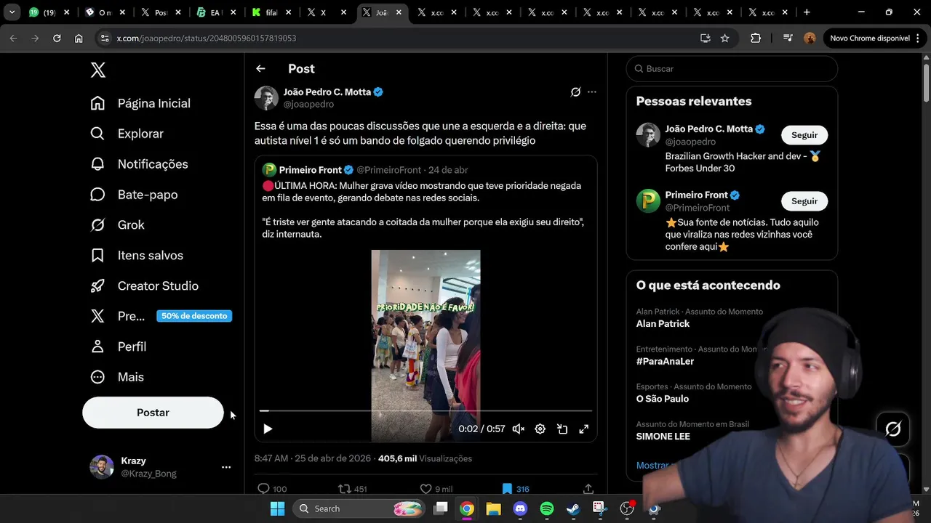Viewport: 931px width, 523px height.
Task: Open Notificações bell icon
Action: [97, 164]
